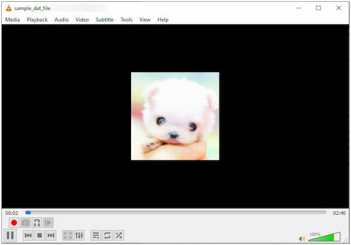
Task: Toggle fullscreen video mode
Action: [68, 235]
